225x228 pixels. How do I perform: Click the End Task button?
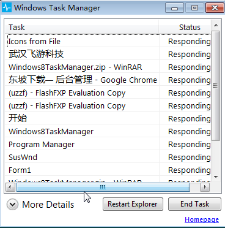(x=194, y=204)
